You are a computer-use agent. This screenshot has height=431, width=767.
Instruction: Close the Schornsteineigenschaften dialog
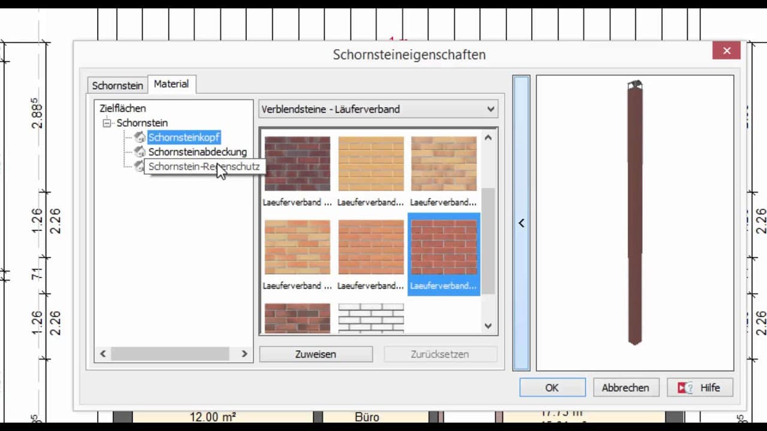click(x=726, y=51)
